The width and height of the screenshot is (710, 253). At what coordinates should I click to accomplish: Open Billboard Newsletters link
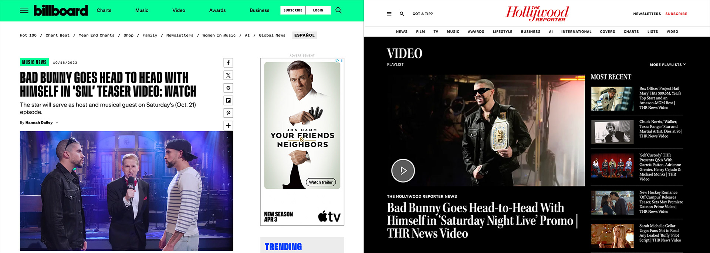pyautogui.click(x=180, y=36)
